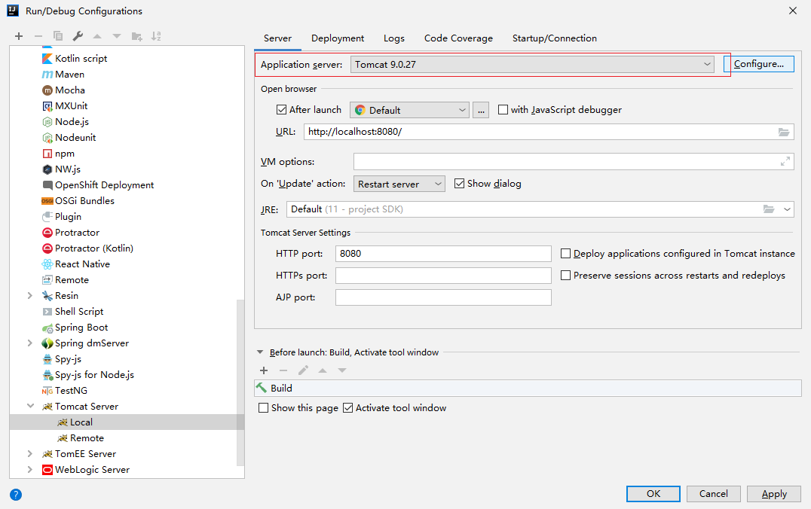Click the create new folder icon

click(136, 36)
